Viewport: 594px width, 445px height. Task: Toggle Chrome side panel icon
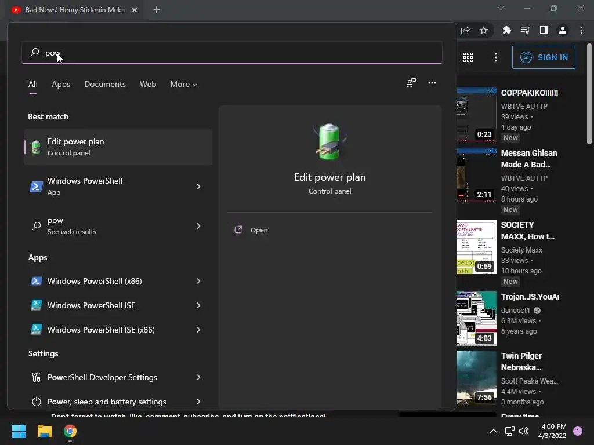(x=544, y=30)
